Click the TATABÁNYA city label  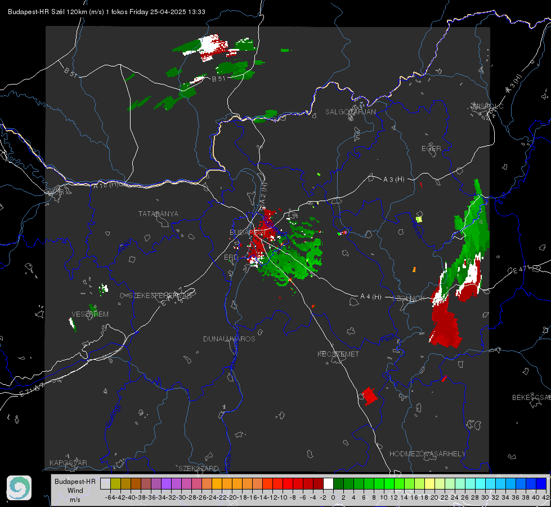click(158, 214)
